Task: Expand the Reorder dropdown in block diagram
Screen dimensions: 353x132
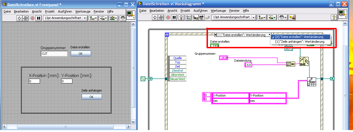Action: tap(283, 17)
